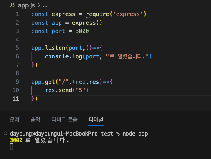Open app.js breadcrumb item
Viewport: 211px width, 159px height.
pos(27,5)
